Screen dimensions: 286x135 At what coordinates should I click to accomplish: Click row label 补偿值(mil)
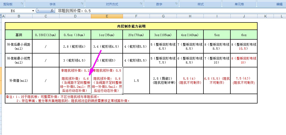(19, 81)
